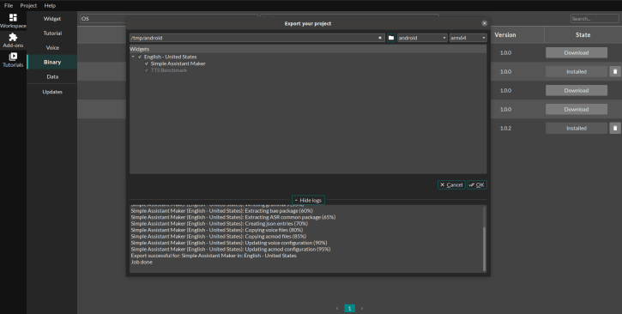Click the 1.0.2 version cell
Image resolution: width=622 pixels, height=314 pixels.
(x=505, y=129)
